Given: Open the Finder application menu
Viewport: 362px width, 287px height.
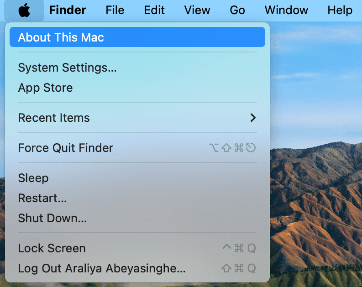Looking at the screenshot, I should [68, 10].
